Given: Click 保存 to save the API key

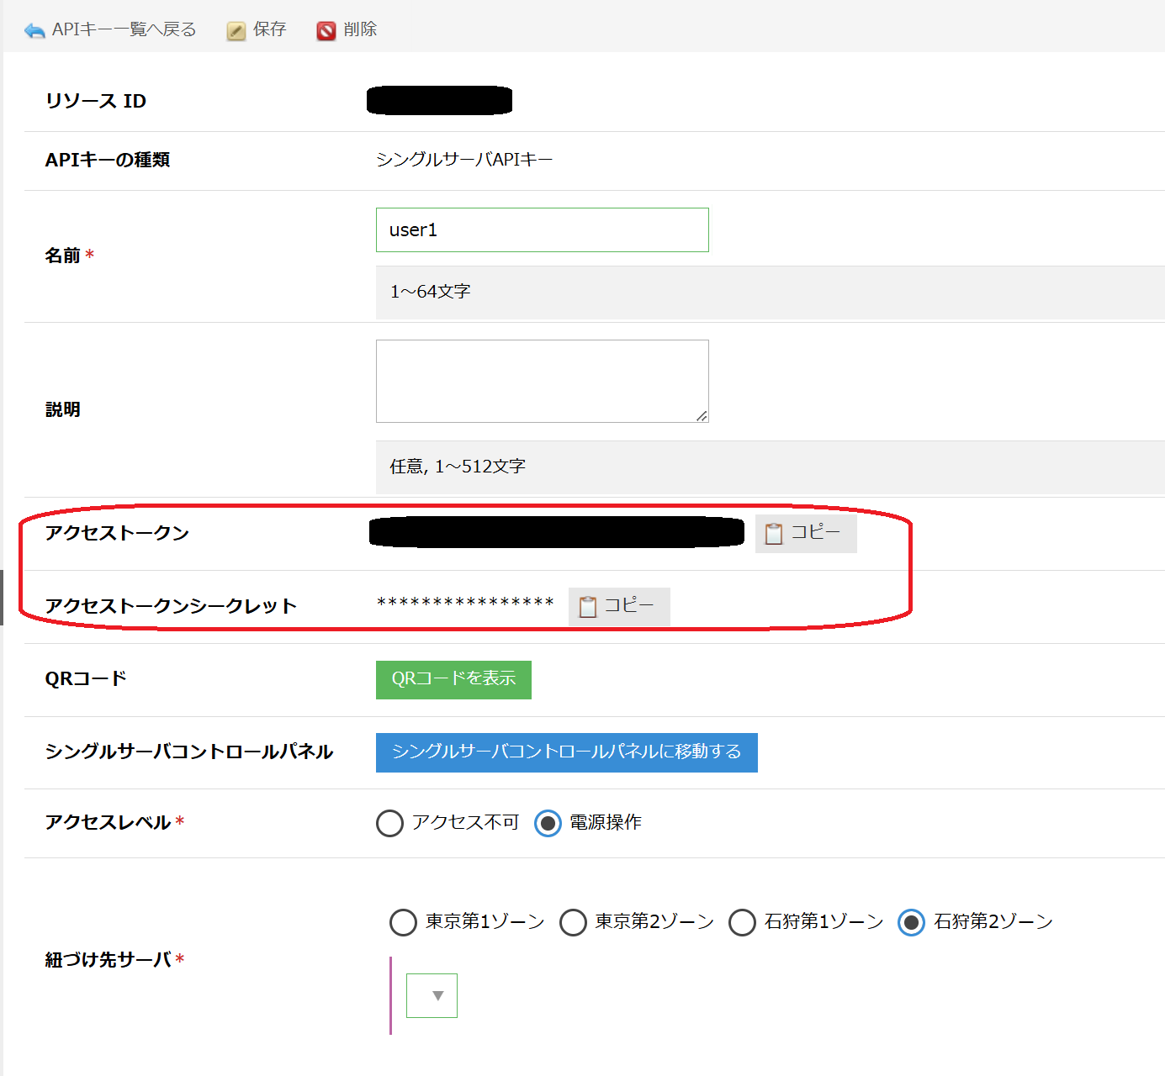Looking at the screenshot, I should 257,29.
